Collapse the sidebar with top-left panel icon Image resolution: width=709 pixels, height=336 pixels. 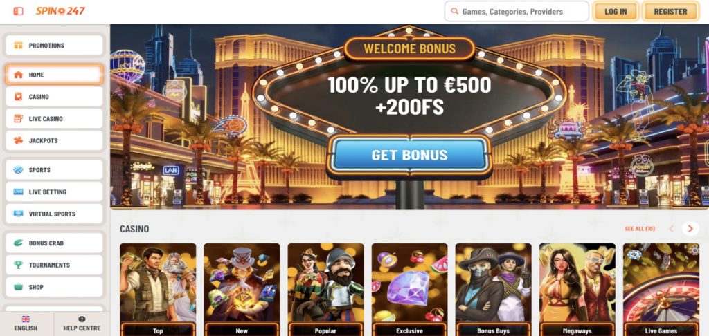[18, 11]
